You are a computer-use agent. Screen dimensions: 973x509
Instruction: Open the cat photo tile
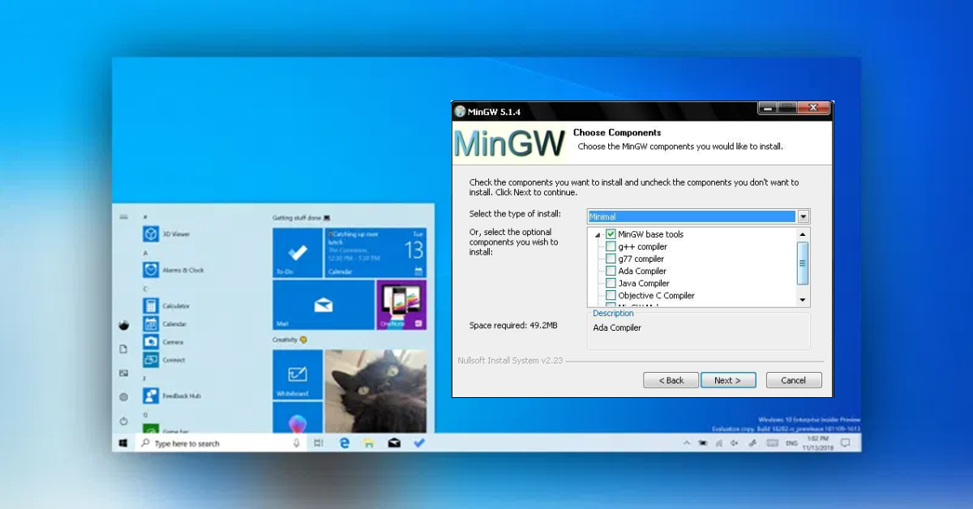375,391
